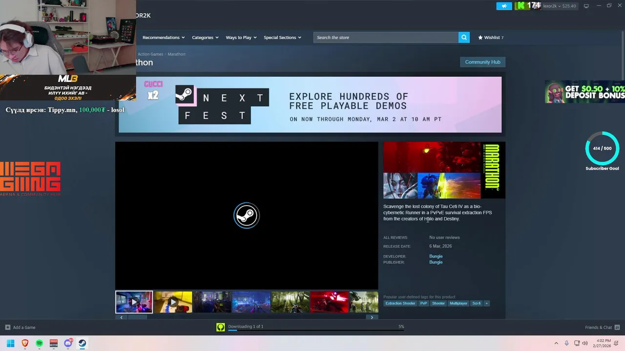Screen dimensions: 625x351
Task: Click the loading video player area
Action: pos(247,215)
